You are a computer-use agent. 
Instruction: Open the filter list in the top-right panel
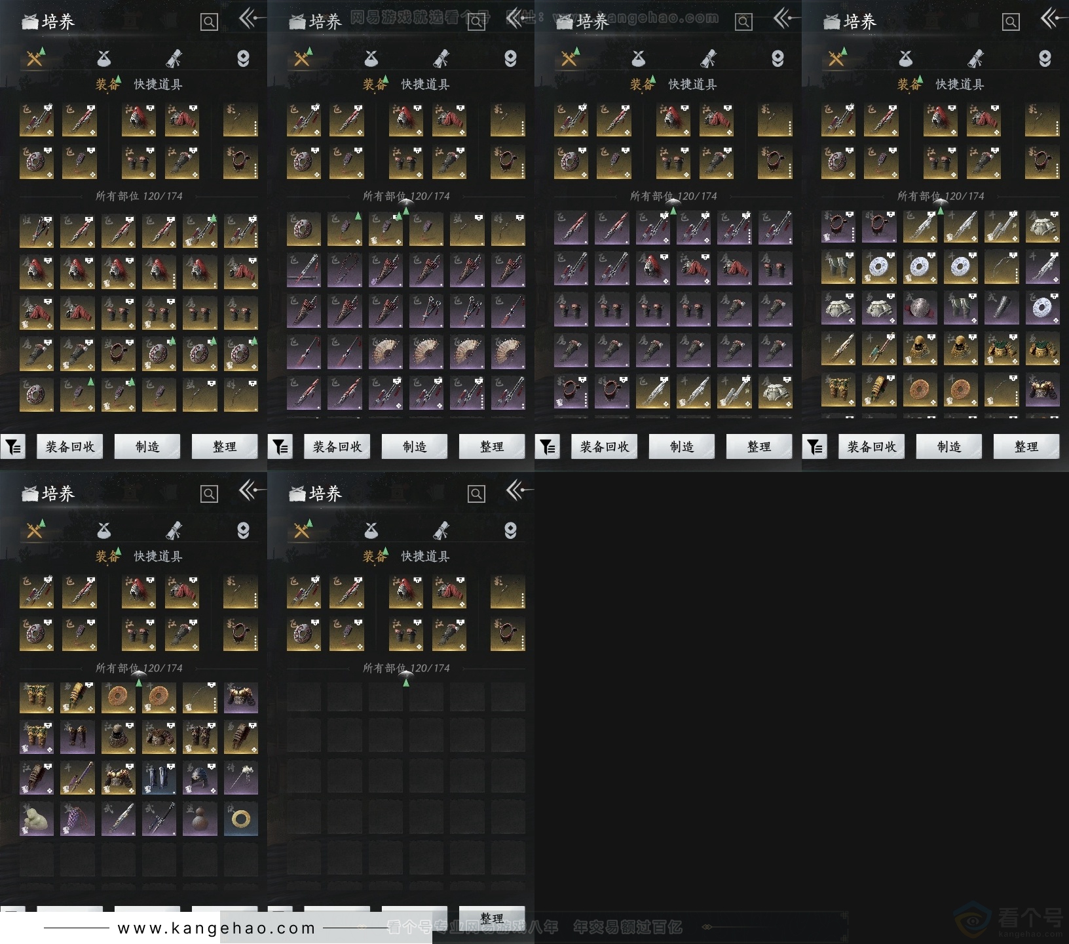815,447
